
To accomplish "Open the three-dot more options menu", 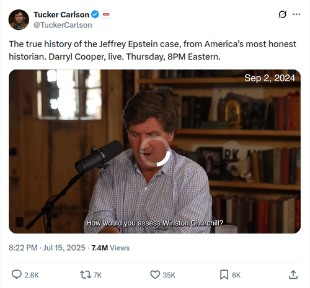I will click(296, 14).
